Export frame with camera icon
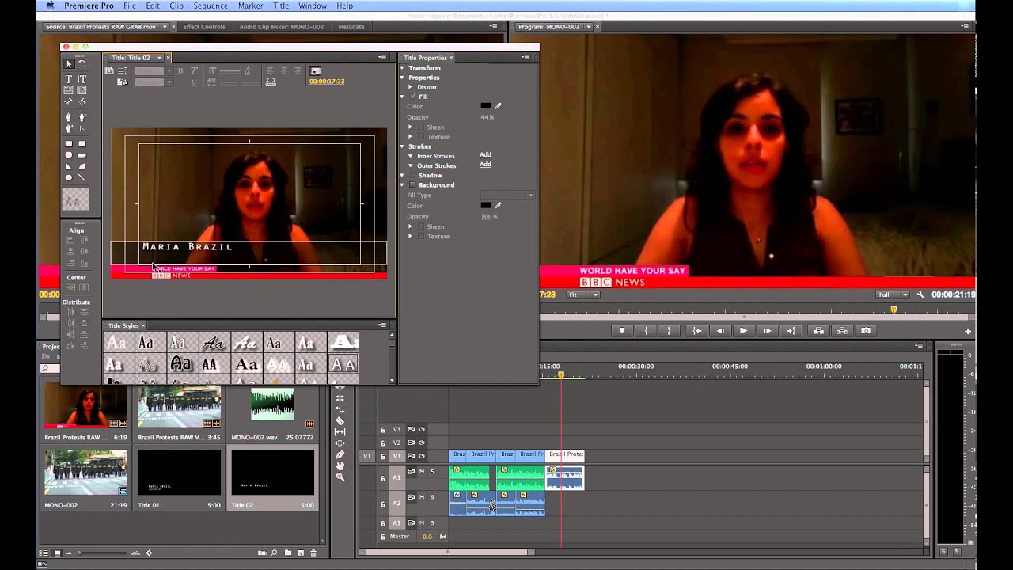The height and width of the screenshot is (570, 1013). (x=866, y=331)
